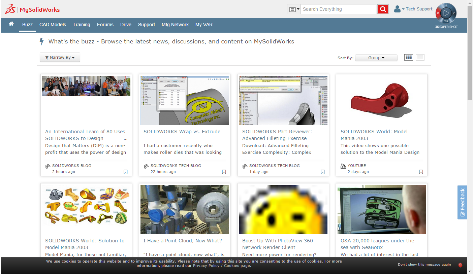Image resolution: width=474 pixels, height=274 pixels.
Task: Select the Buzz tab
Action: (28, 25)
